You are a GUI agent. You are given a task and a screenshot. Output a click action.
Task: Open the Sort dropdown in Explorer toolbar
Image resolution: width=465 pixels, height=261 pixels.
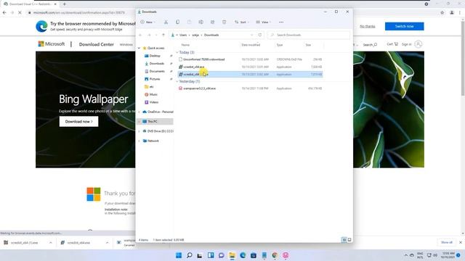[241, 22]
